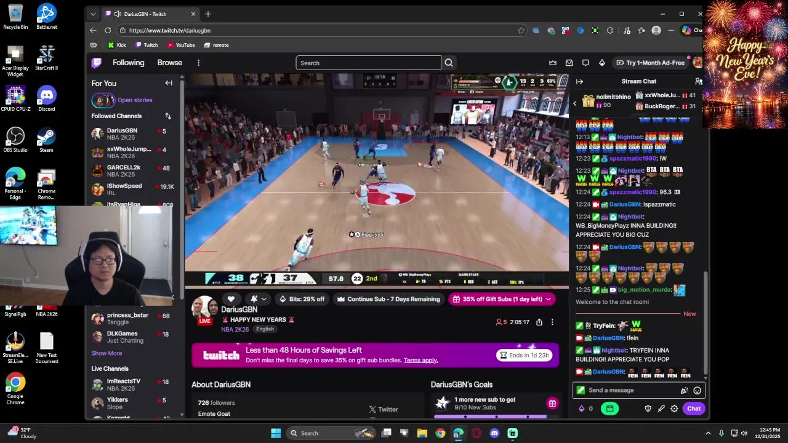
Task: Open community users icon in Stream Chat header
Action: click(698, 81)
